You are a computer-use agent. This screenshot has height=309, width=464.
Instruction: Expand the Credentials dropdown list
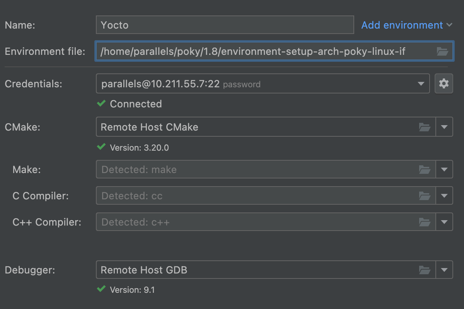(x=421, y=84)
